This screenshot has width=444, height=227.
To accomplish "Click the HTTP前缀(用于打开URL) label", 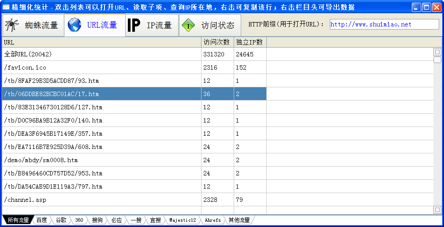I will pyautogui.click(x=286, y=24).
